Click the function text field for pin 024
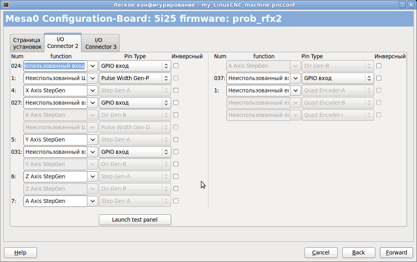 click(55, 66)
